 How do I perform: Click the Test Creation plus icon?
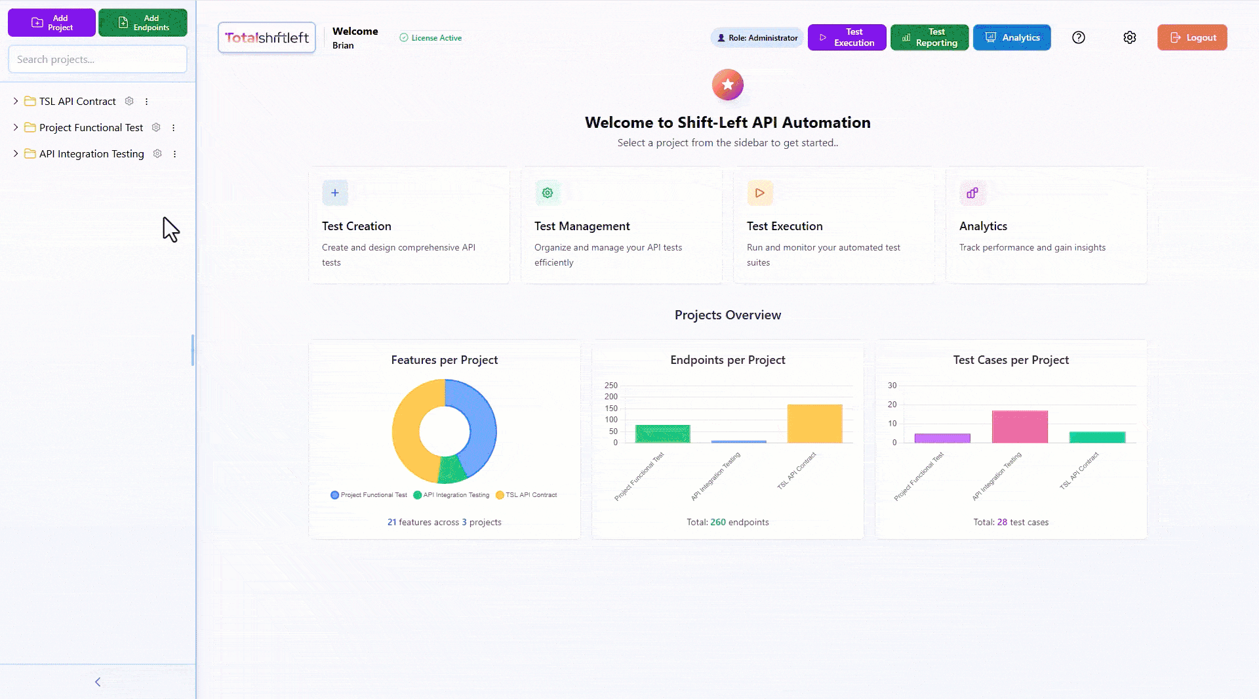335,193
